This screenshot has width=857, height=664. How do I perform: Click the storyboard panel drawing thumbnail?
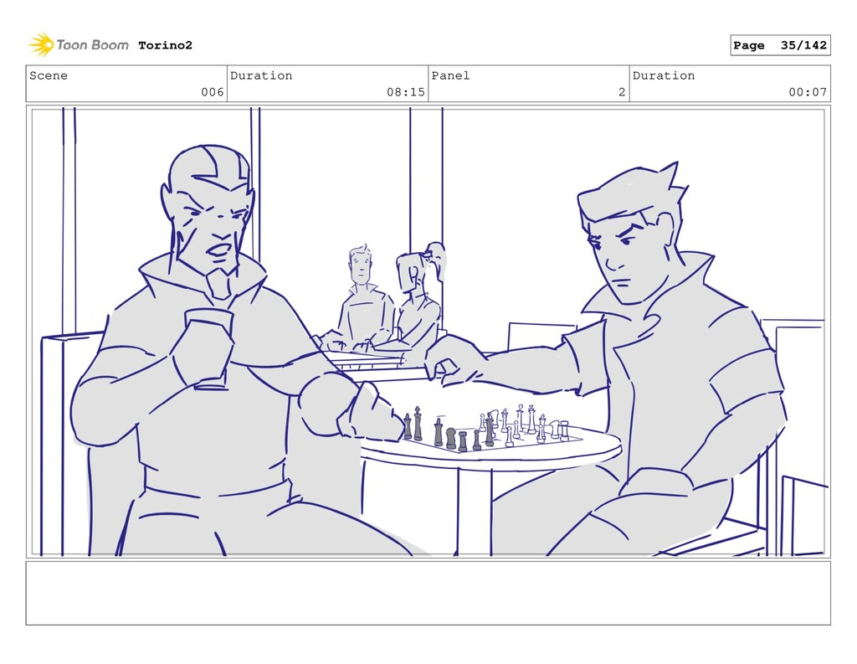(428, 332)
